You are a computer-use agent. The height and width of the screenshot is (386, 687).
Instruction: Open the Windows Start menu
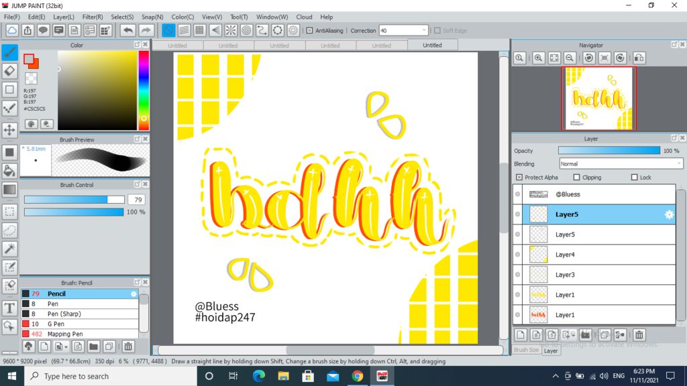(x=12, y=376)
